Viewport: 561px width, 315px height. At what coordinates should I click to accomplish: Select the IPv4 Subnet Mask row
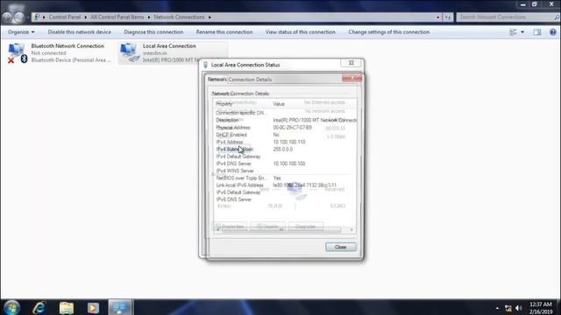285,150
